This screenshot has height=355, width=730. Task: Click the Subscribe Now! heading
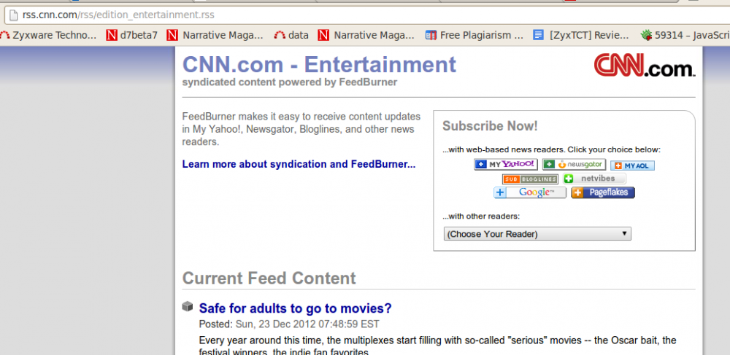pyautogui.click(x=490, y=126)
